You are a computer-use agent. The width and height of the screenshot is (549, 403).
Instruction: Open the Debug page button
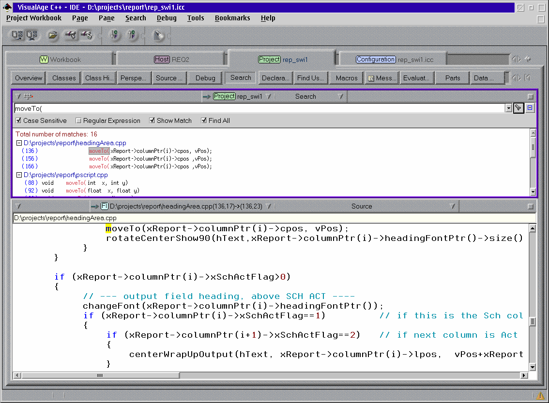[206, 78]
